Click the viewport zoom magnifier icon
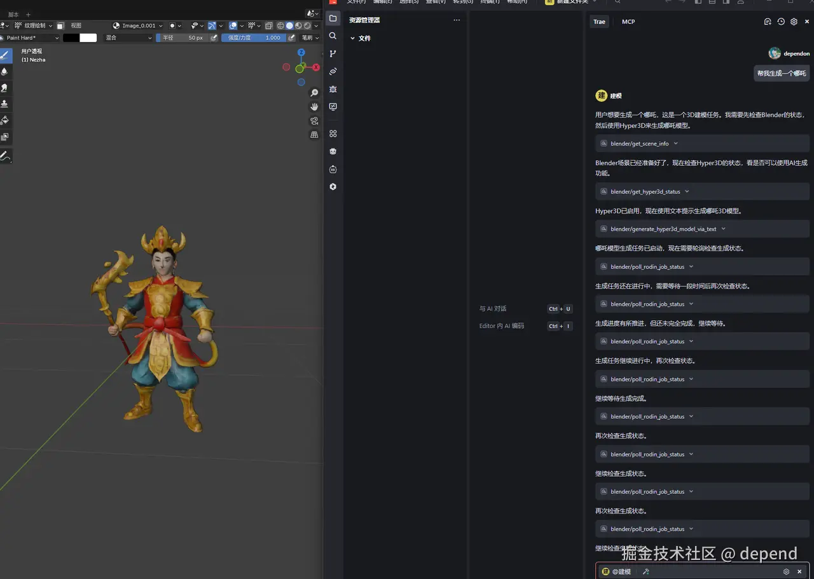 point(314,93)
